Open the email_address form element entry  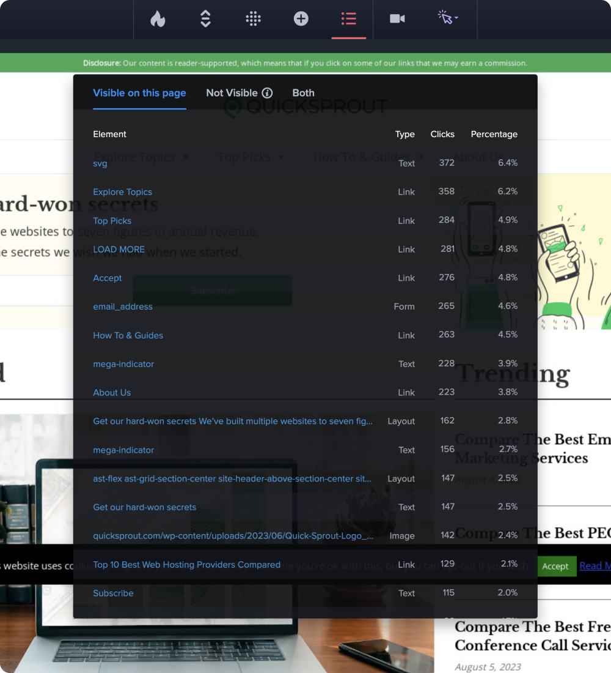coord(123,307)
